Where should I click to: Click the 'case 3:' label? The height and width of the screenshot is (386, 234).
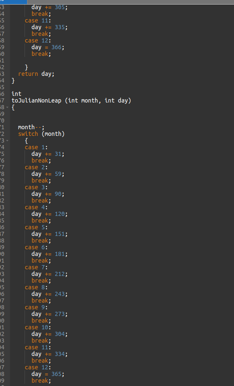pyautogui.click(x=36, y=187)
